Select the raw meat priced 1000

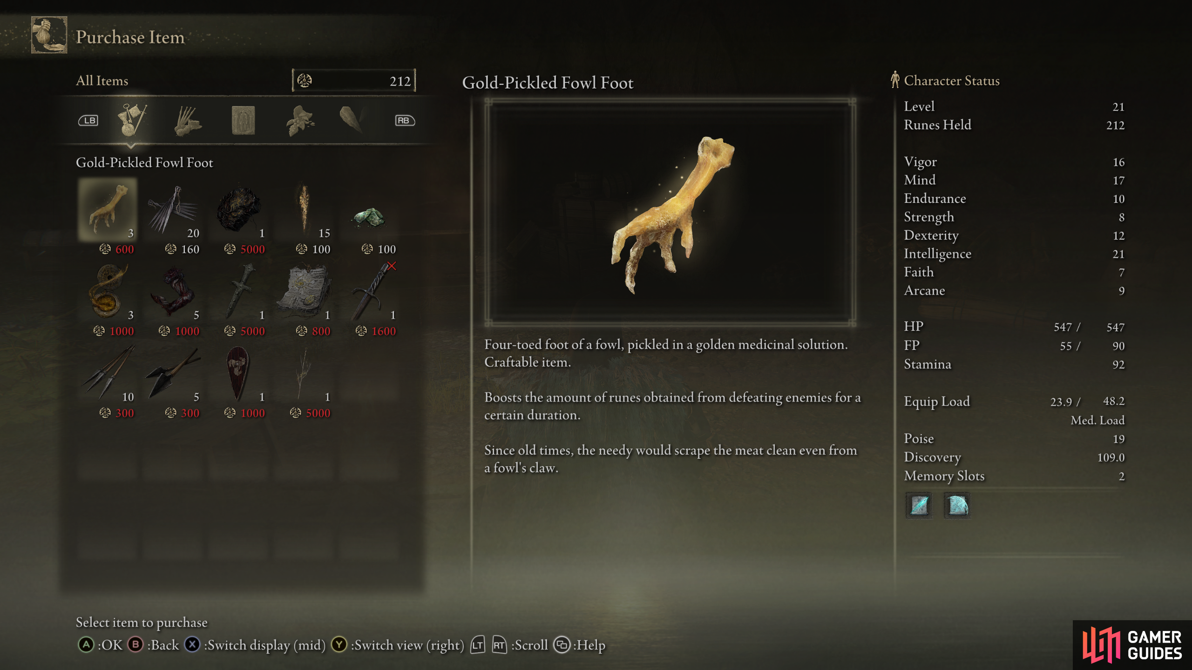(x=173, y=292)
